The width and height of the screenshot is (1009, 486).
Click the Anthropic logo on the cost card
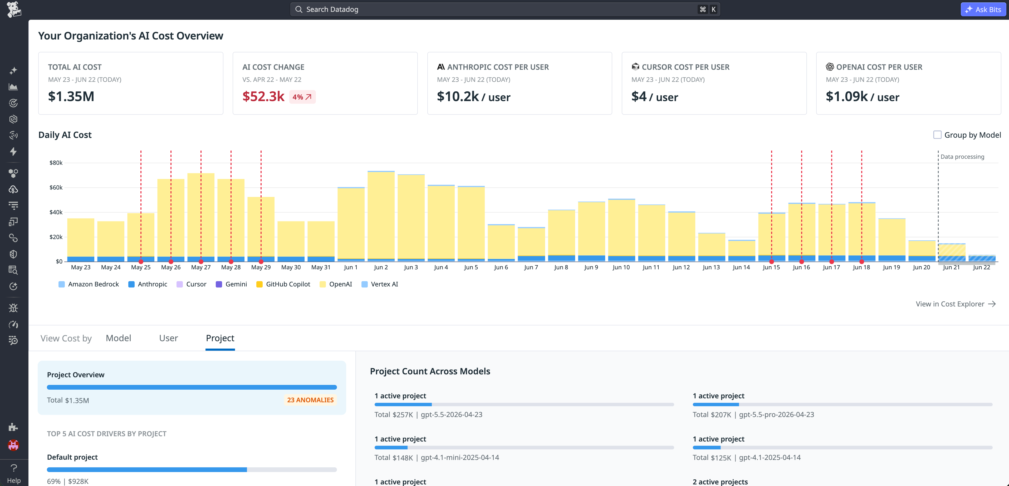441,67
